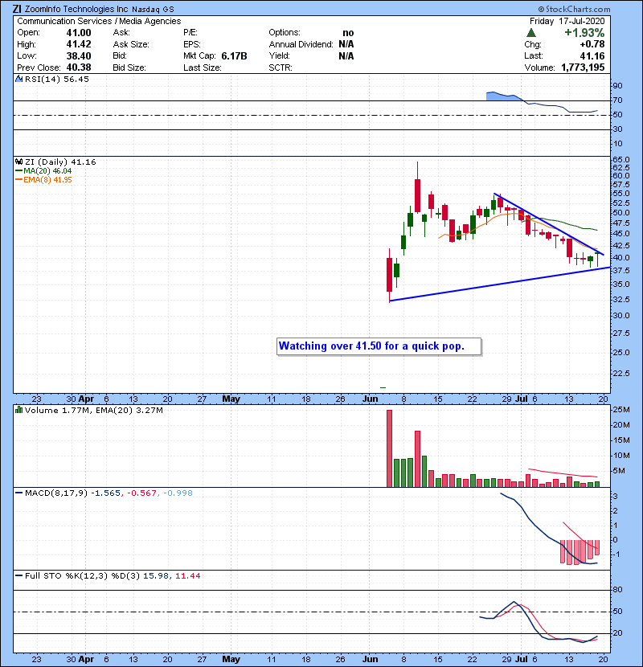The width and height of the screenshot is (643, 667).
Task: Click the Yield N/A value
Action: coord(346,56)
